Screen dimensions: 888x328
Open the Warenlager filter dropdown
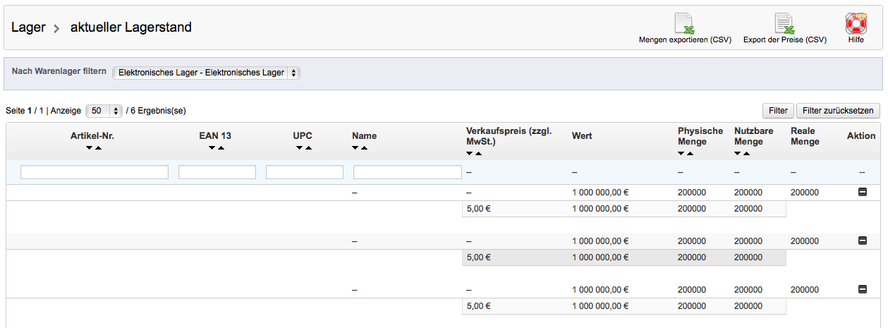click(206, 73)
